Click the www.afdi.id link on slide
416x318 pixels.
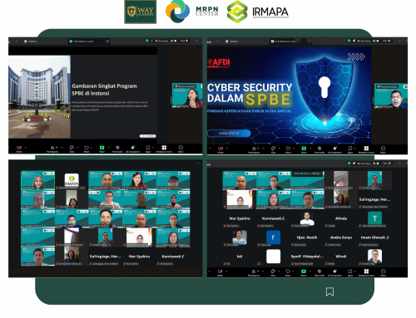click(x=229, y=133)
